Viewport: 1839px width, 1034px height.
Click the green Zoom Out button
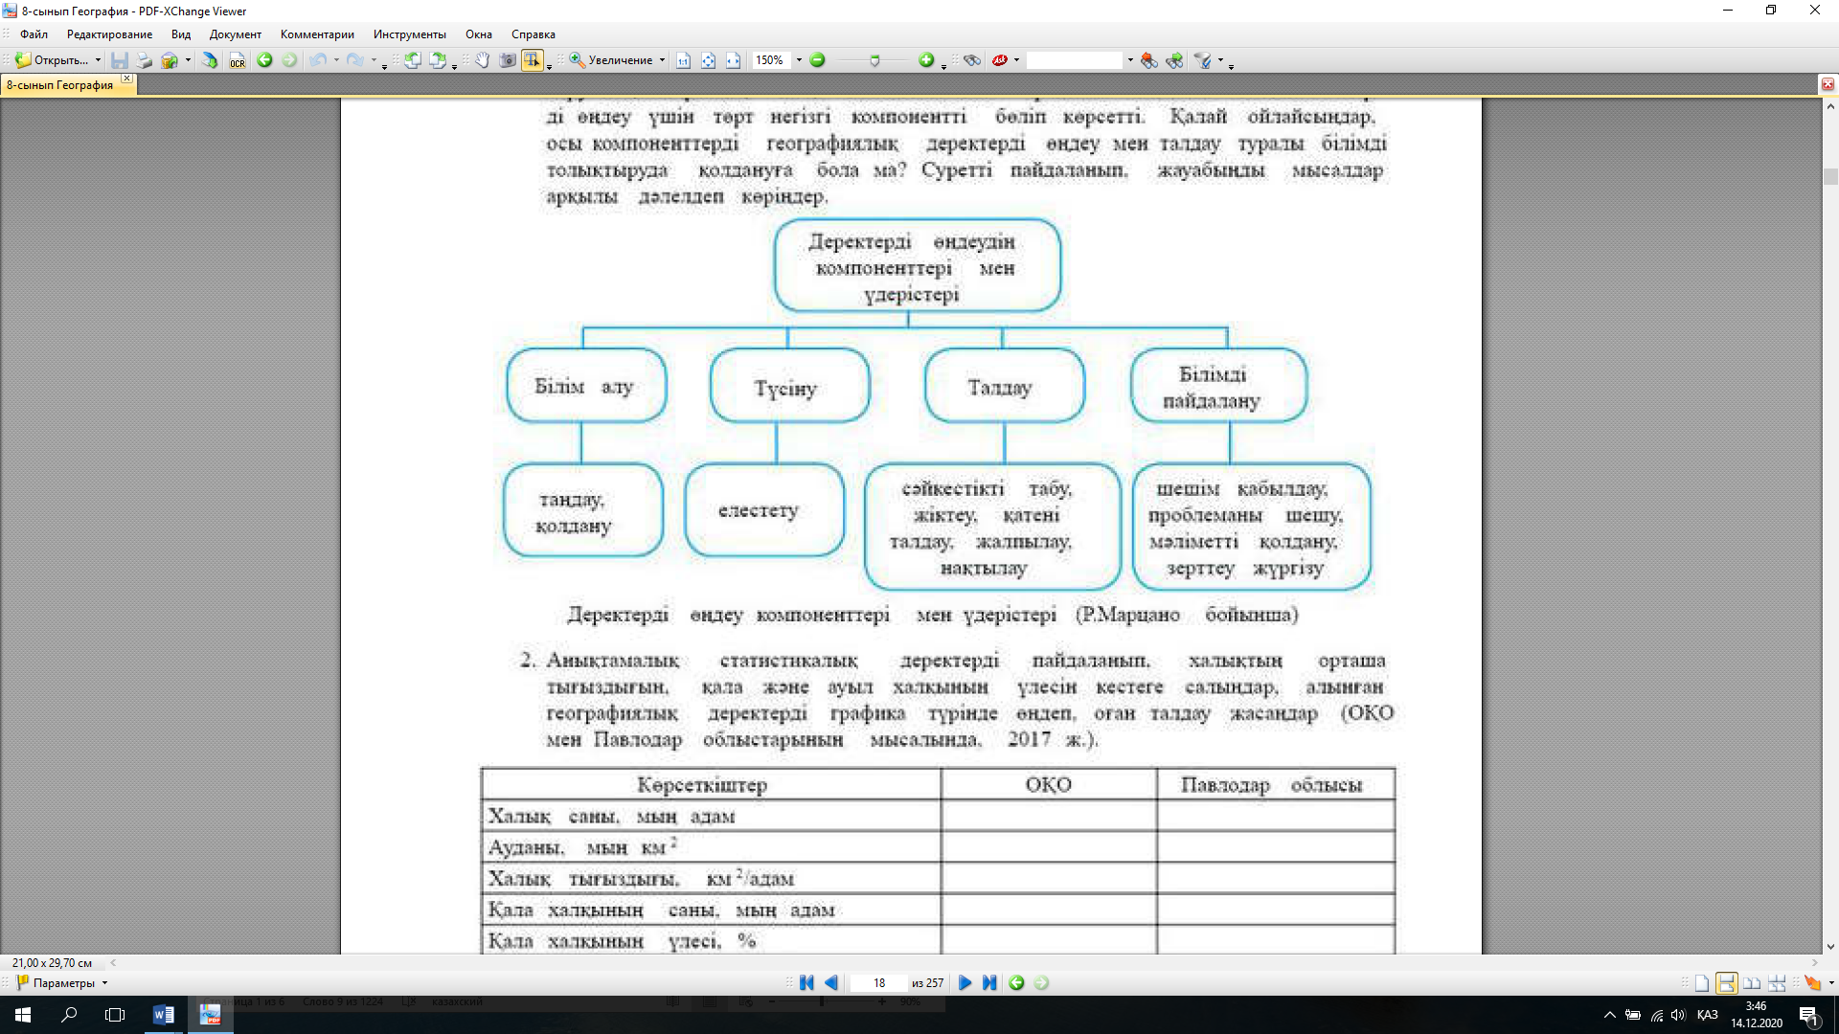click(817, 60)
